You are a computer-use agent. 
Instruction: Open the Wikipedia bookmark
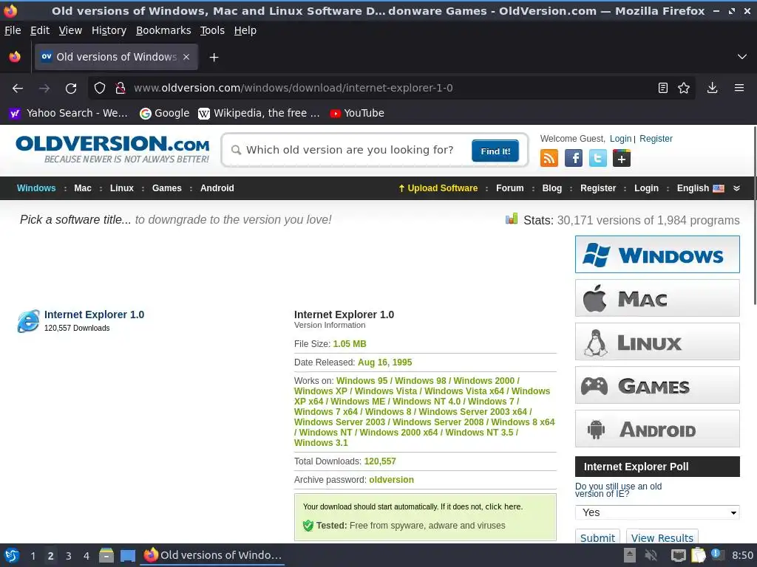click(259, 113)
